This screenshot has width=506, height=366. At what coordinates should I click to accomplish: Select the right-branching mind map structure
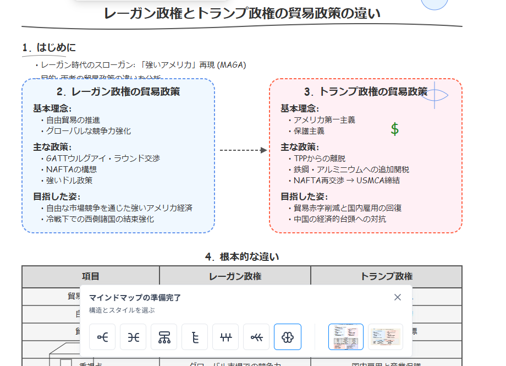(x=102, y=337)
